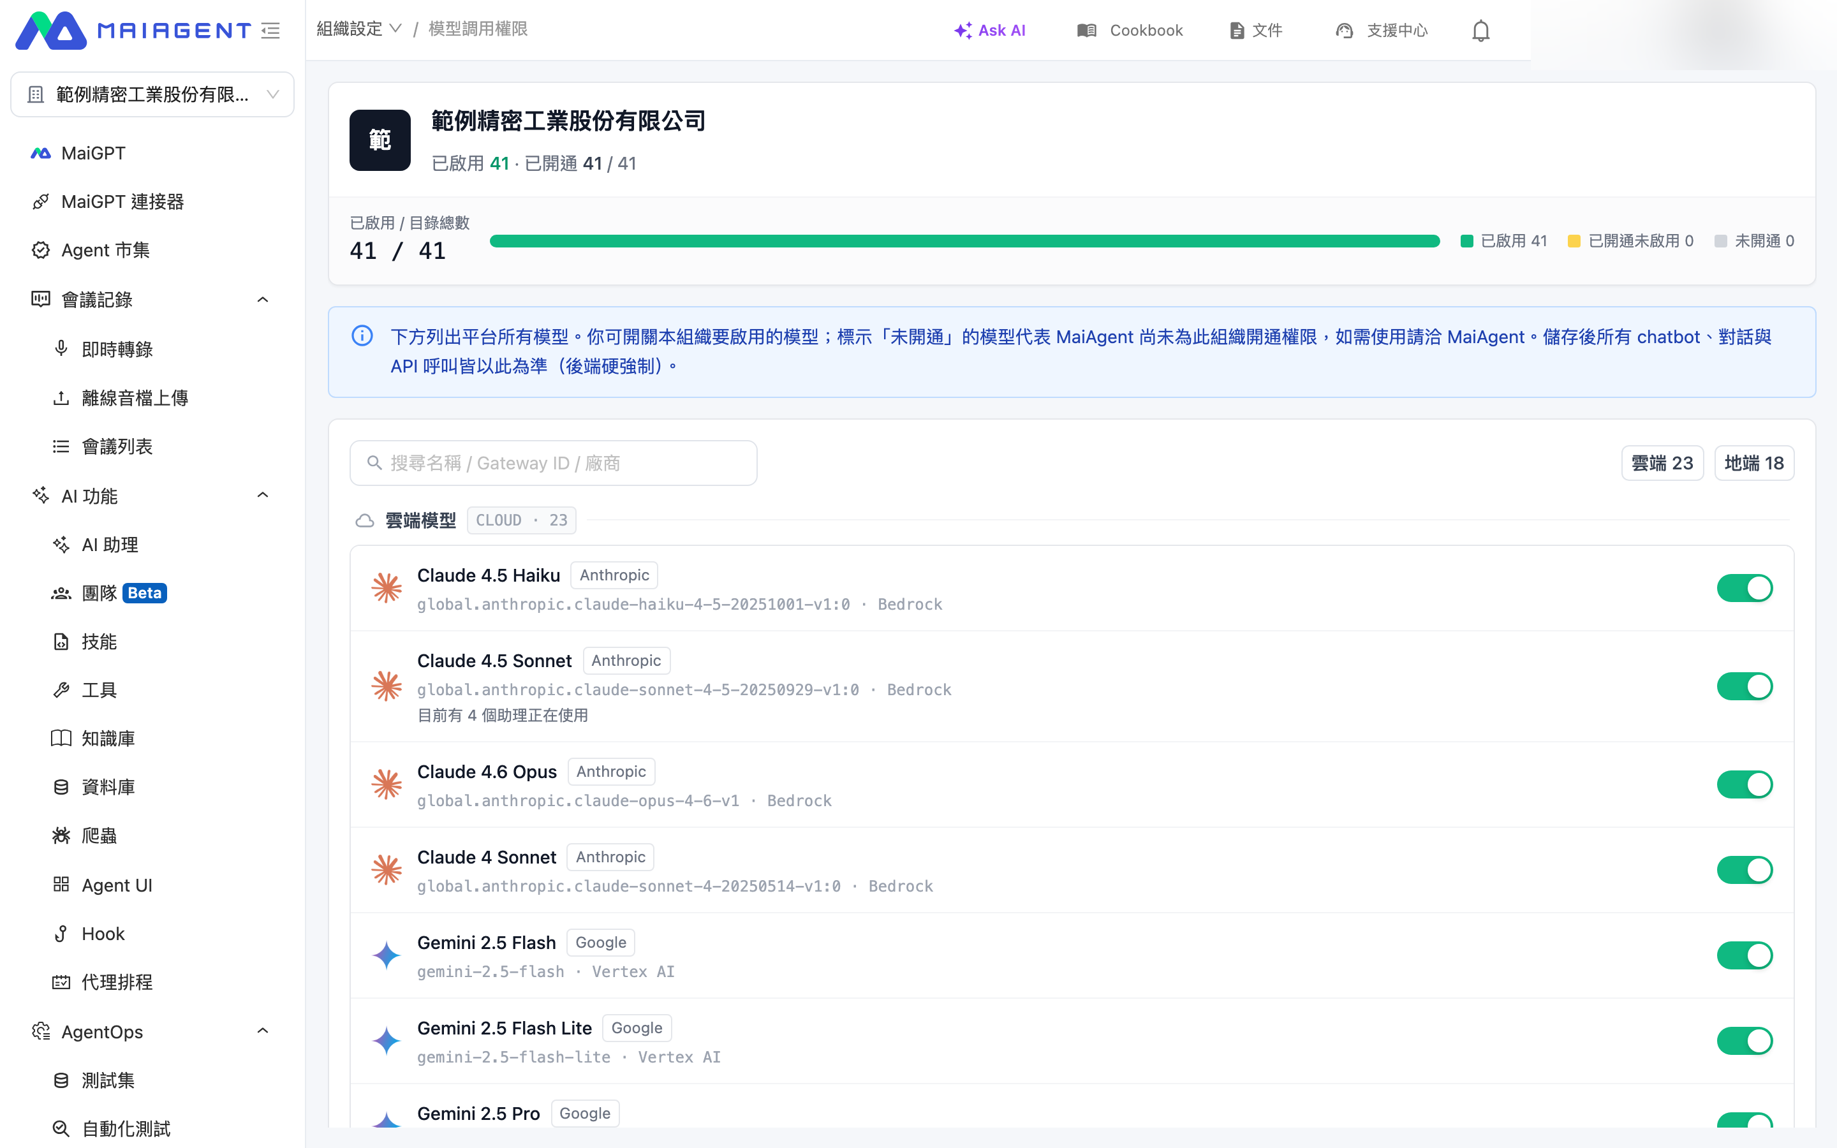Click the 即時轉錄 microphone icon
Screen dimensions: 1837x1148
[61, 348]
